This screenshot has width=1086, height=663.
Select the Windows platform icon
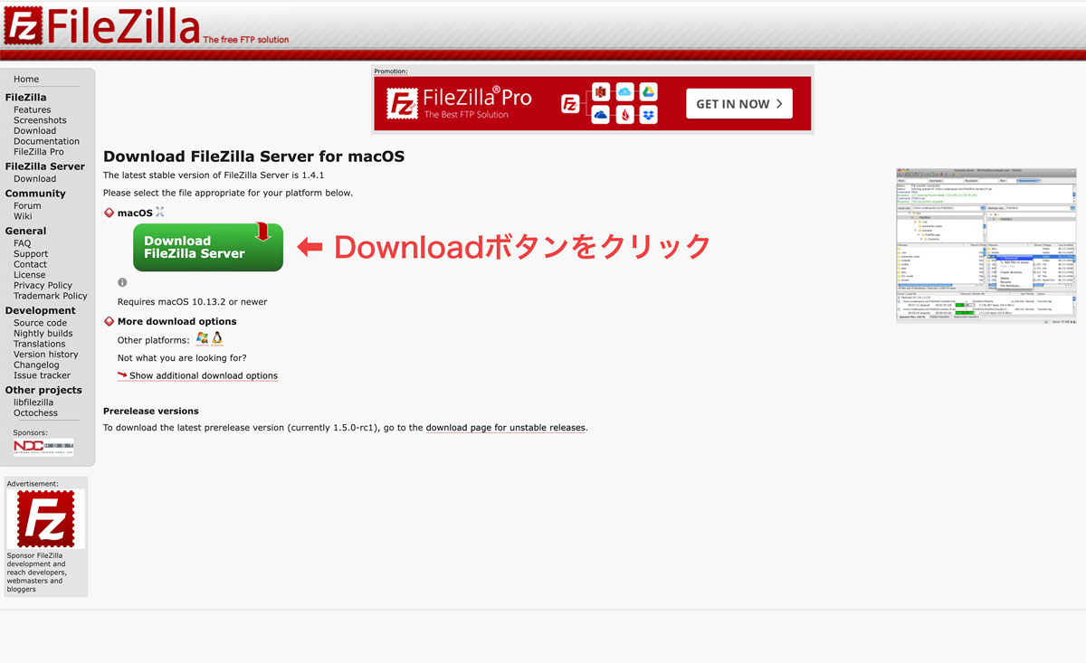click(x=202, y=338)
